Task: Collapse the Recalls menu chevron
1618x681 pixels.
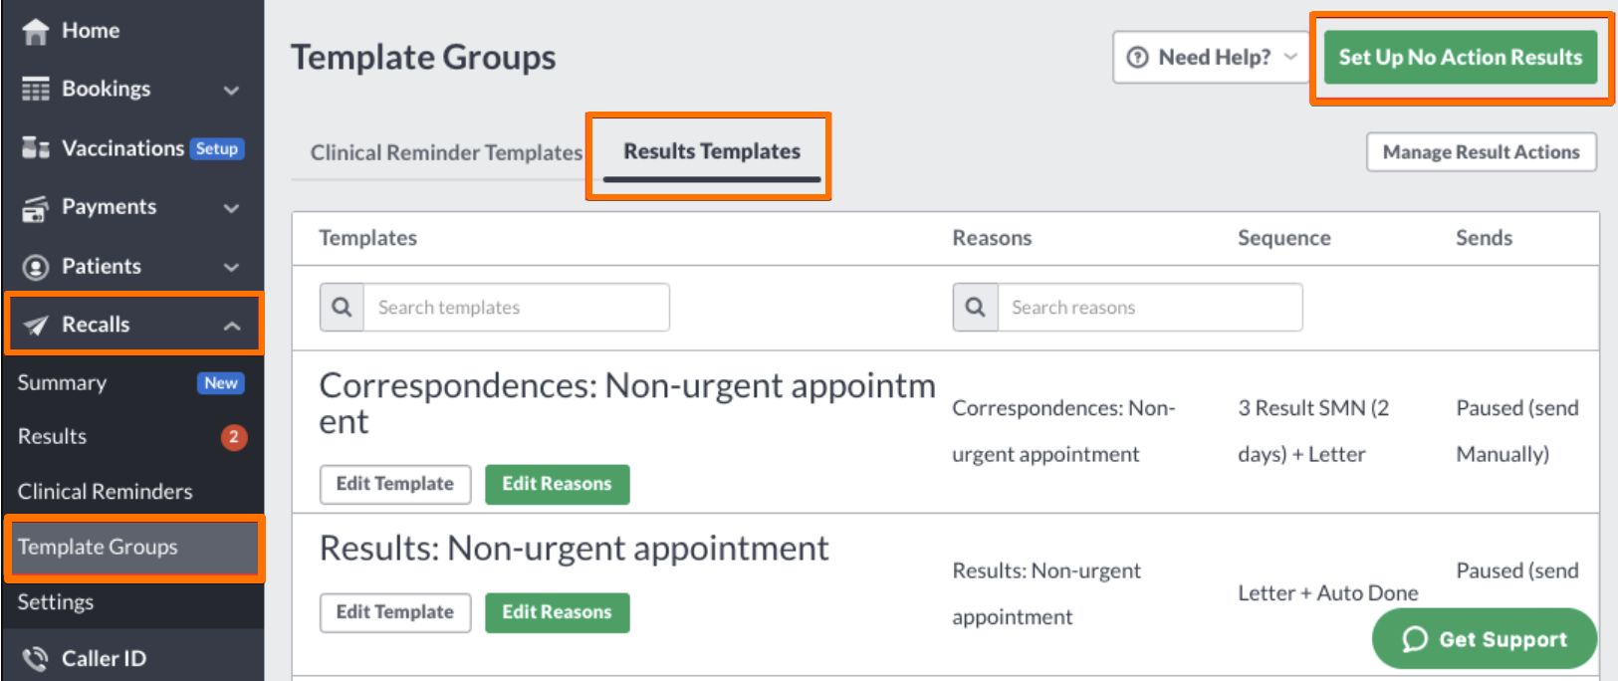Action: pos(232,326)
